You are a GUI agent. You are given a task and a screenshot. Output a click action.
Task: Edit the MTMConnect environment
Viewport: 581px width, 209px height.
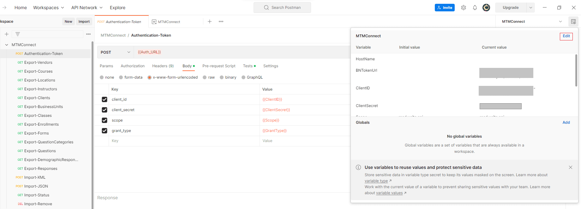[x=566, y=36]
